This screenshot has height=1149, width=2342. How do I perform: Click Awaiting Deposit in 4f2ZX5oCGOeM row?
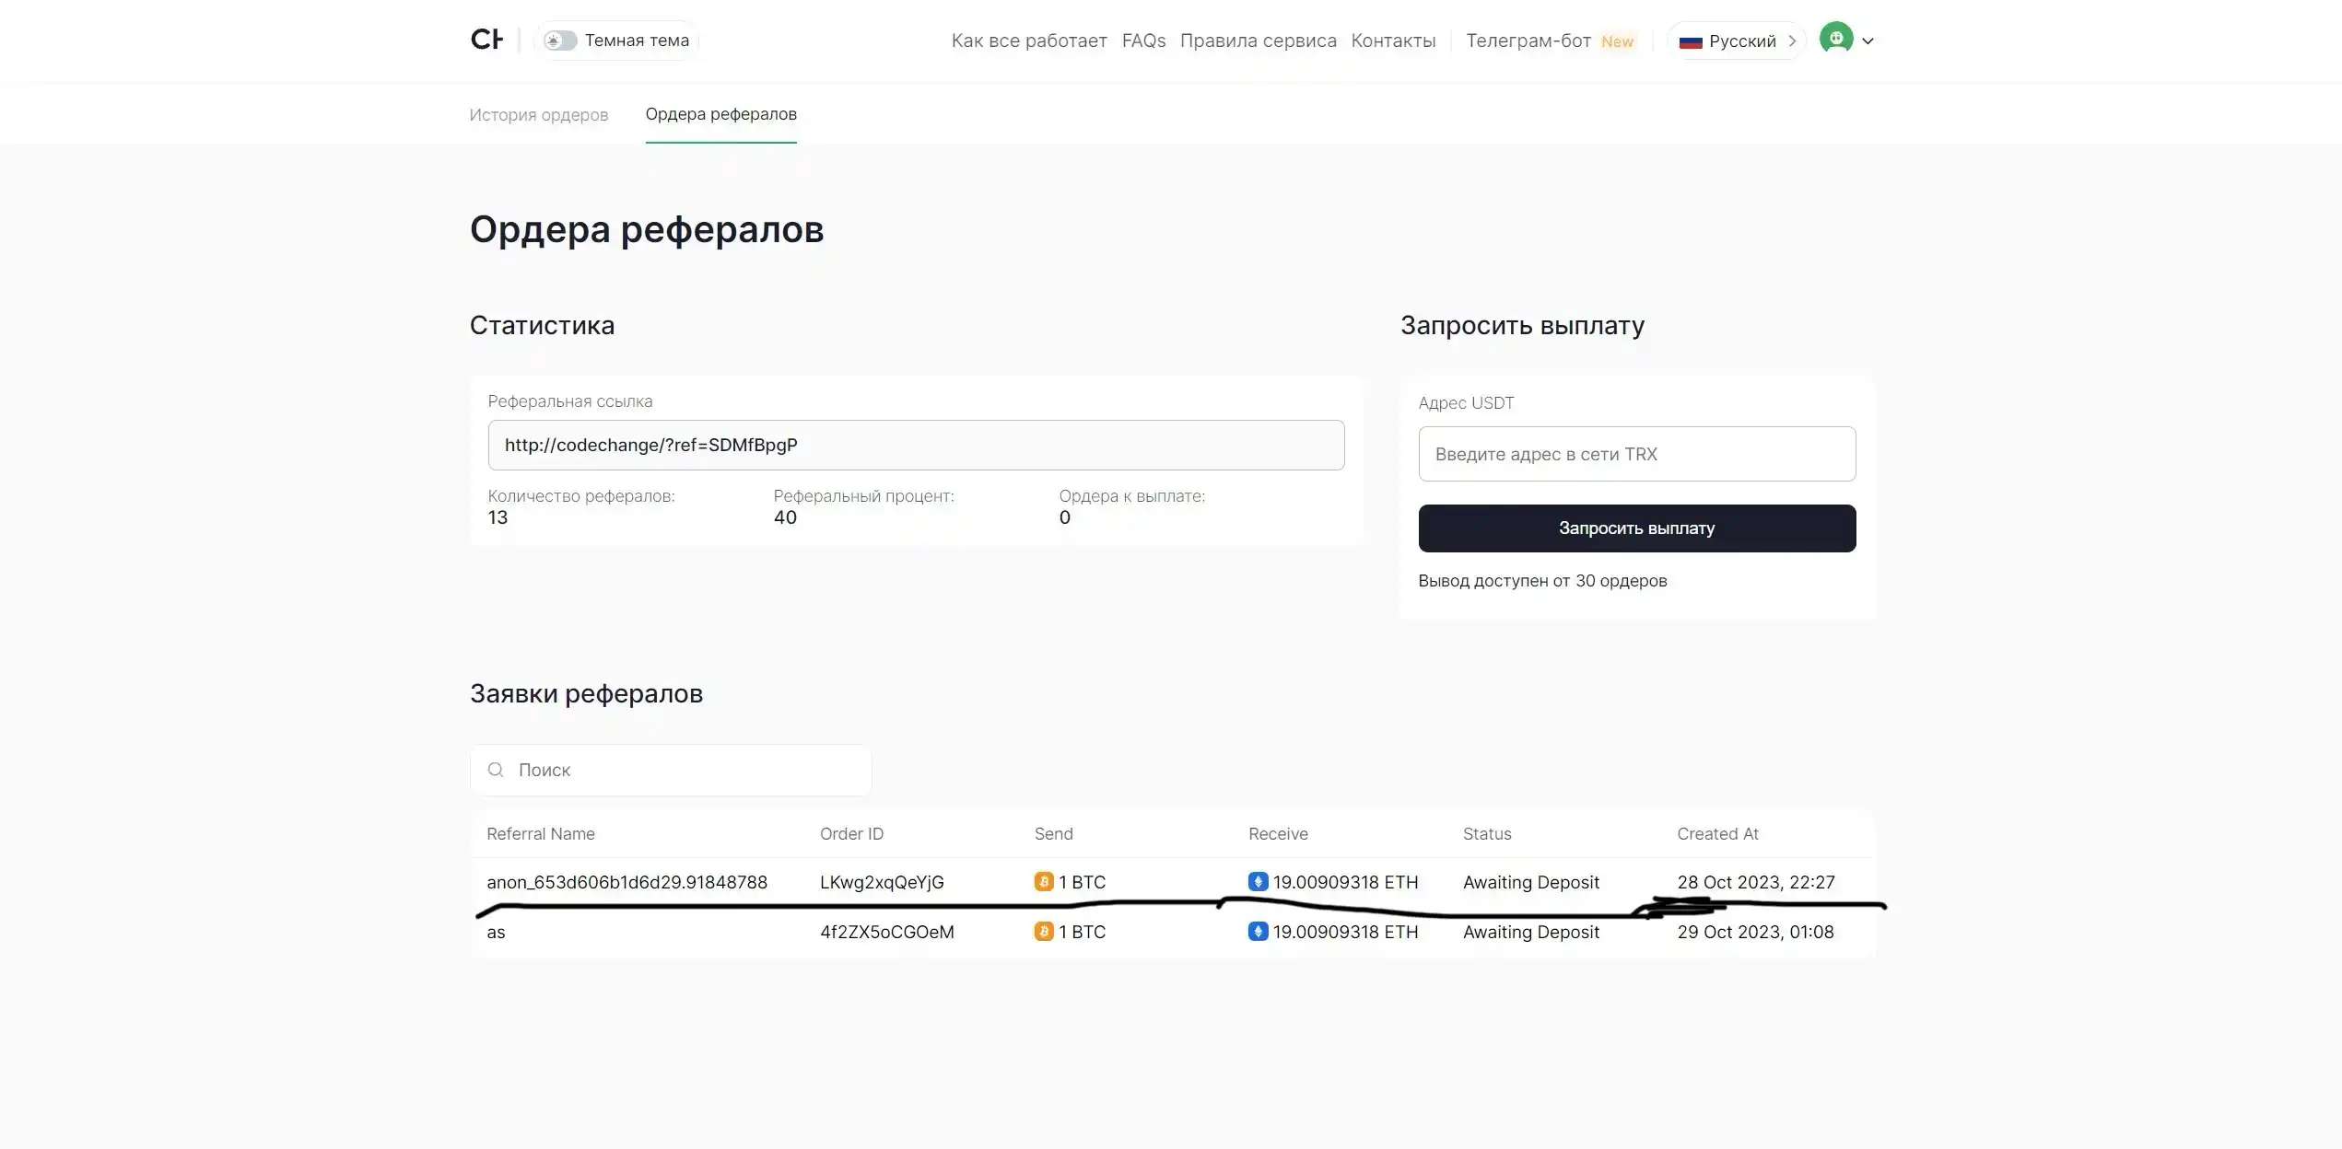1531,932
